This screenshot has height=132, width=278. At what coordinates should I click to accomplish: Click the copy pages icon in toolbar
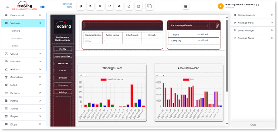tap(150, 6)
